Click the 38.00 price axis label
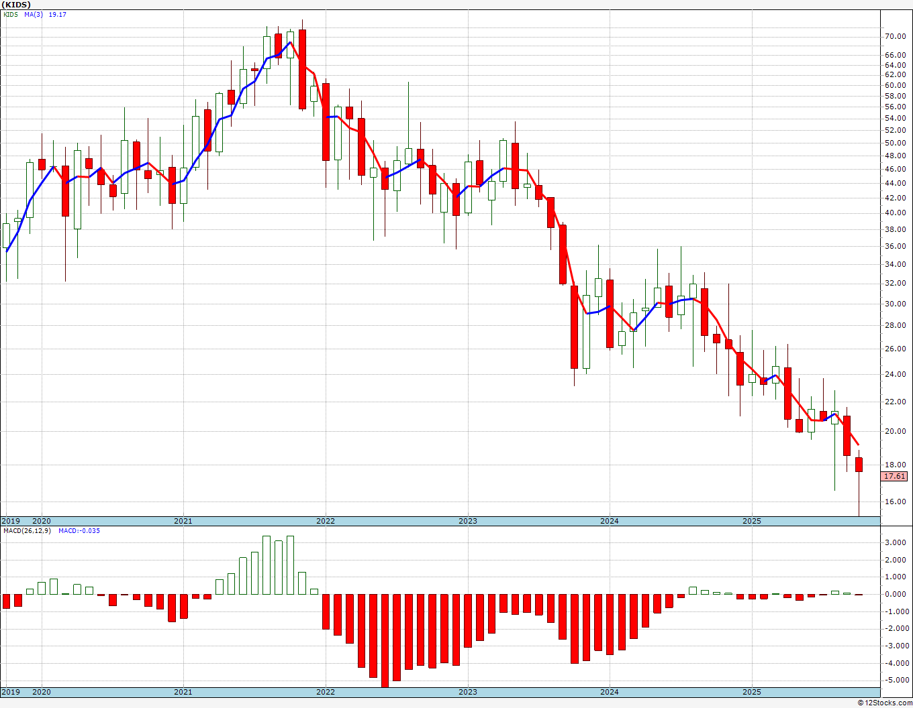Viewport: 913px width, 708px height. [x=896, y=229]
